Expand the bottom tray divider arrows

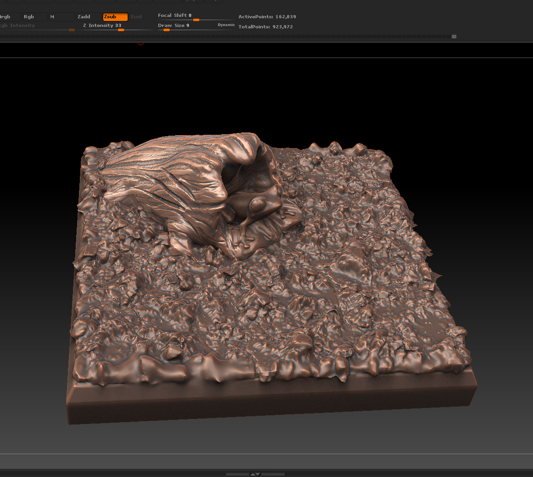(256, 474)
